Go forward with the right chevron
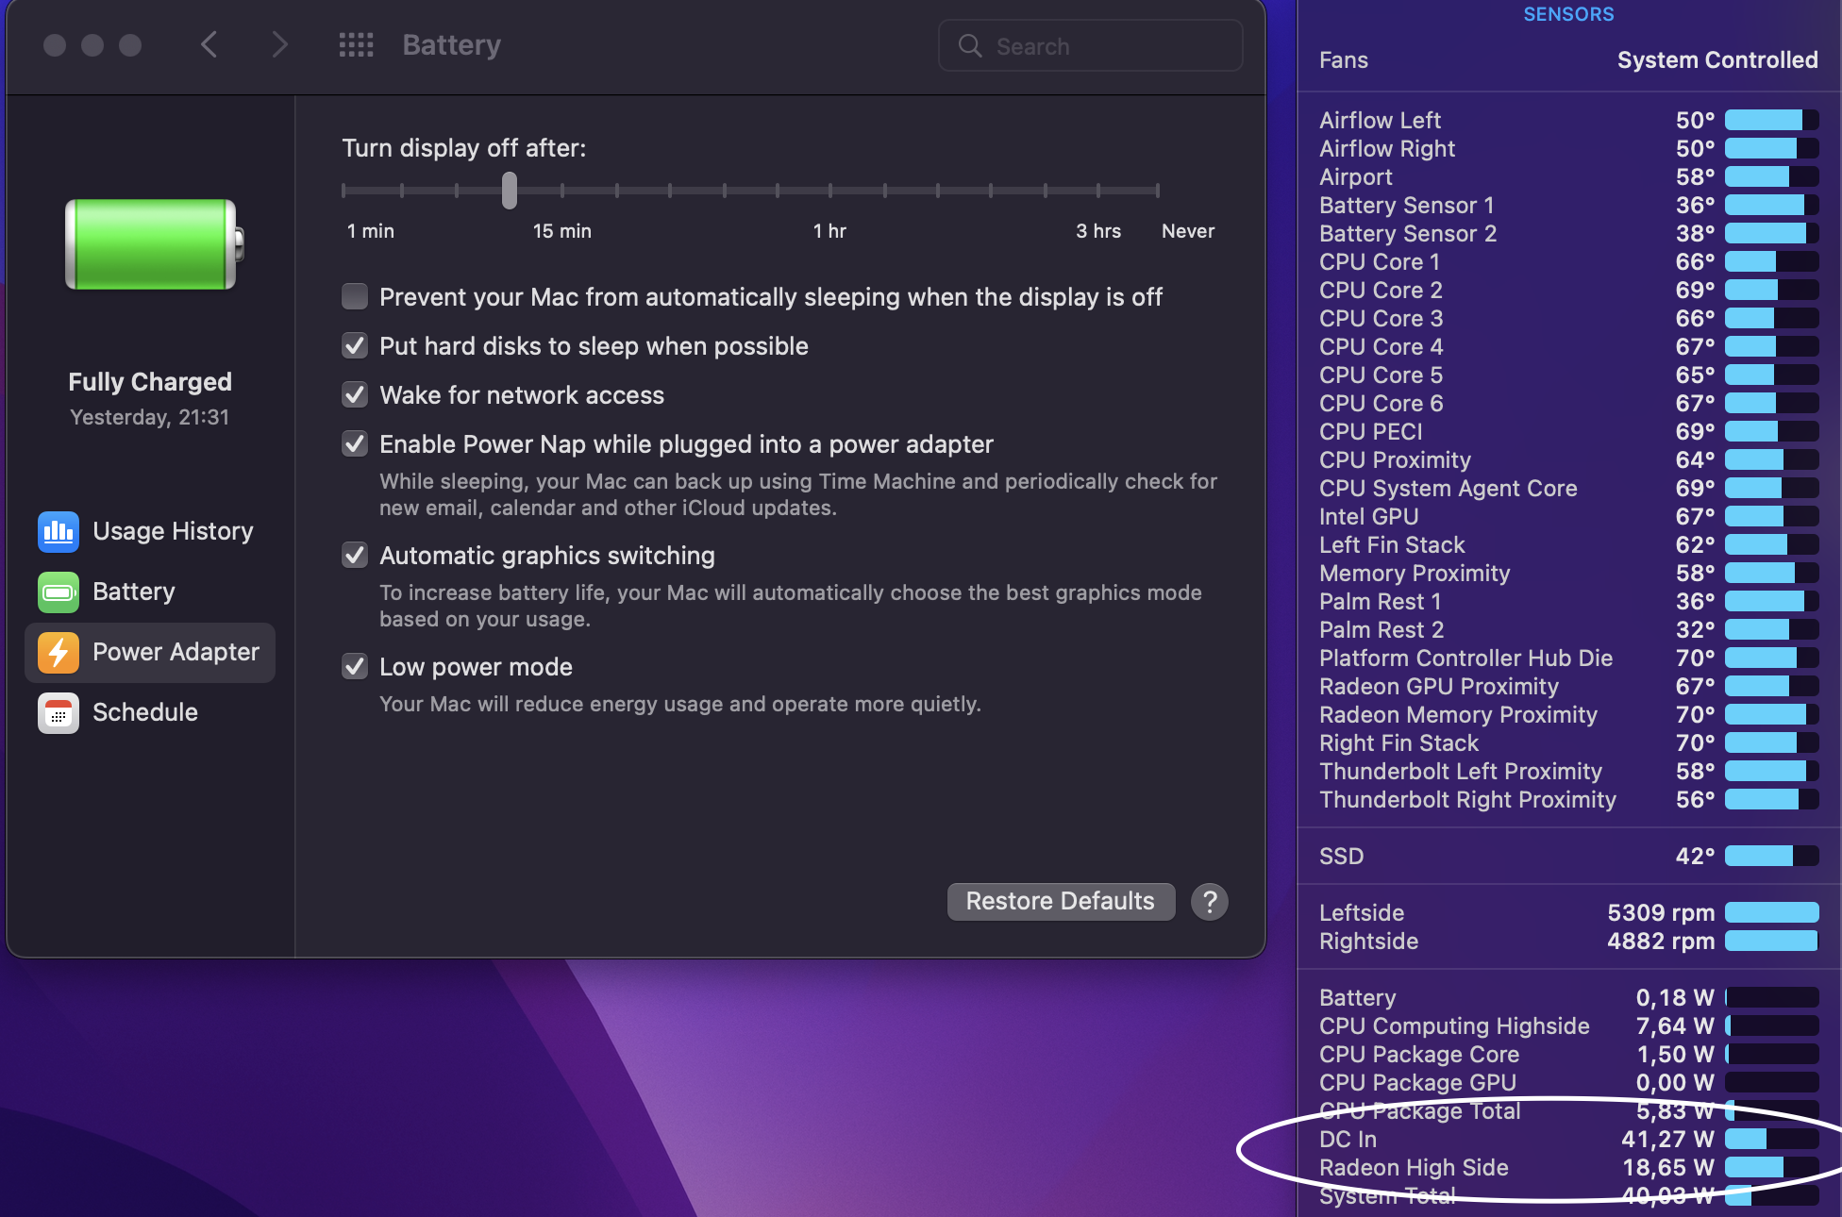The image size is (1842, 1217). [x=279, y=44]
